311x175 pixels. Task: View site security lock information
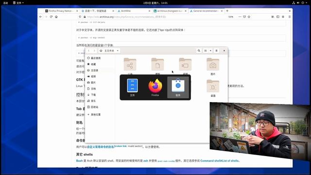[x=85, y=17]
